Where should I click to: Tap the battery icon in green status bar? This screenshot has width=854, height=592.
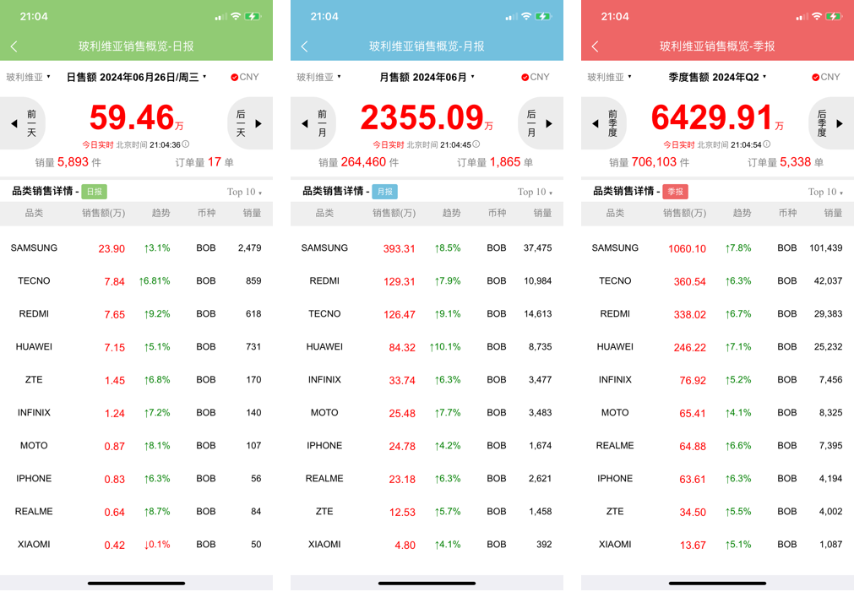click(253, 17)
